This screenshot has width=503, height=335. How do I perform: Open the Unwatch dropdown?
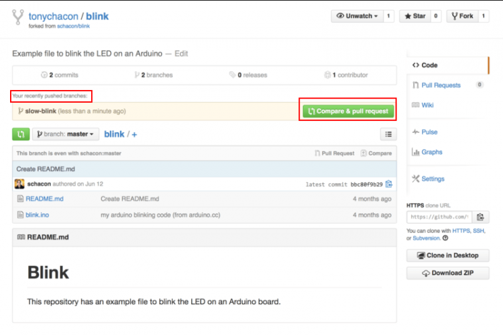tap(357, 16)
